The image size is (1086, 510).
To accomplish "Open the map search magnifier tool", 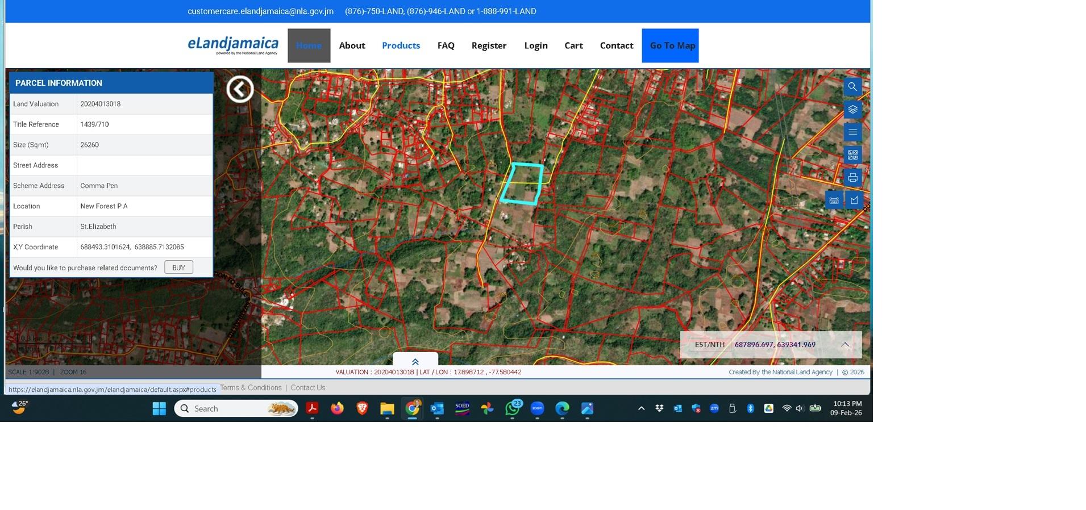I will [852, 87].
